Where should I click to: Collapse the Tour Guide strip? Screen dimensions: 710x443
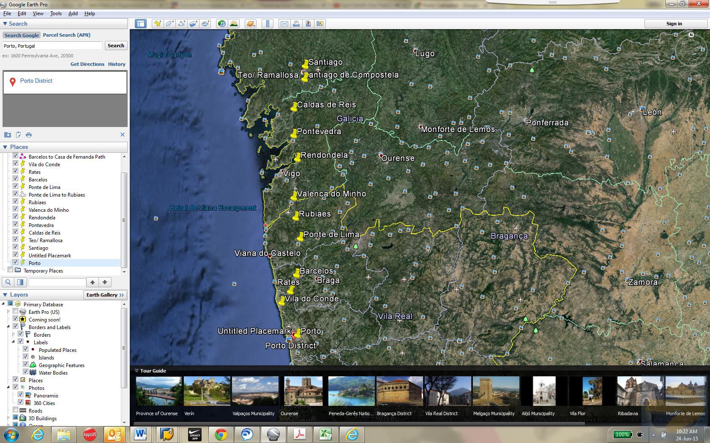click(137, 370)
